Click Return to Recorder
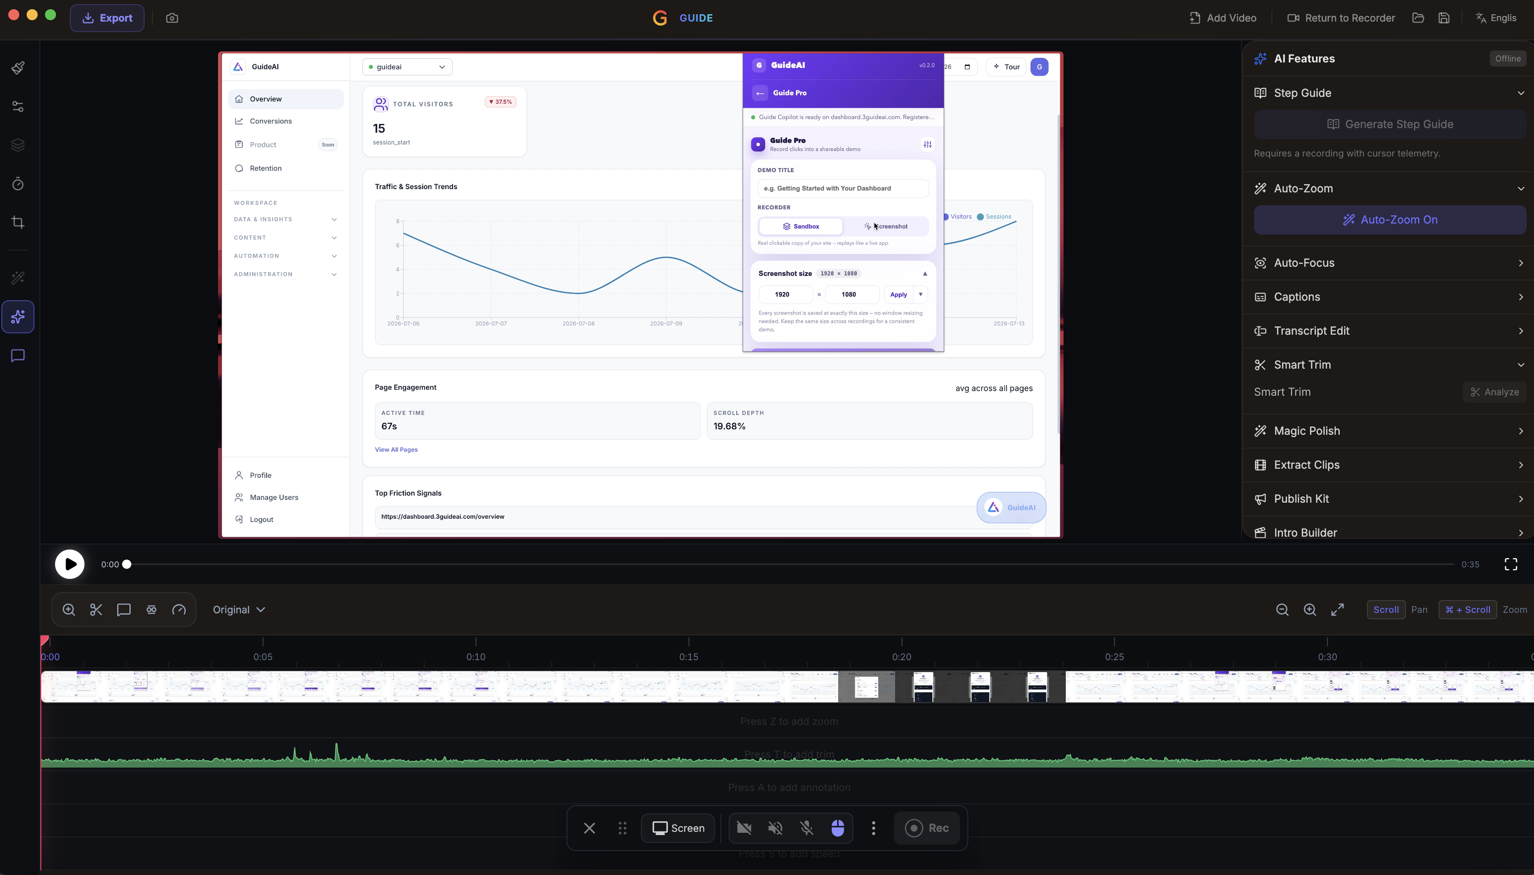Viewport: 1534px width, 875px height. point(1341,18)
